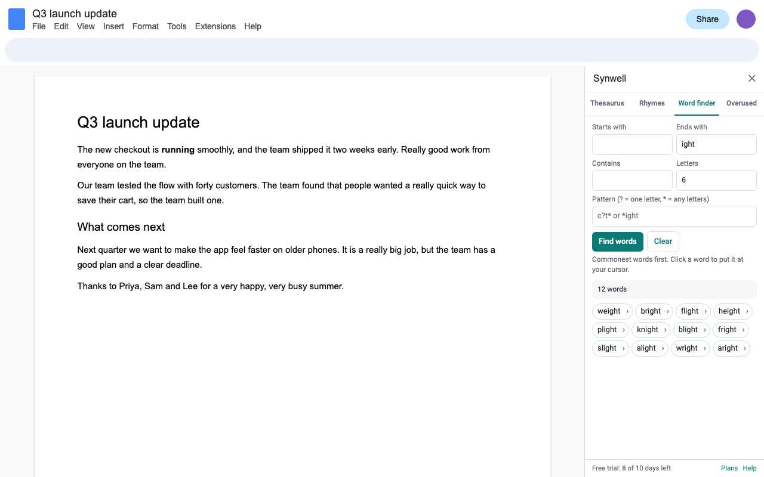
Task: Expand the arrow on the knight chip
Action: coord(666,330)
